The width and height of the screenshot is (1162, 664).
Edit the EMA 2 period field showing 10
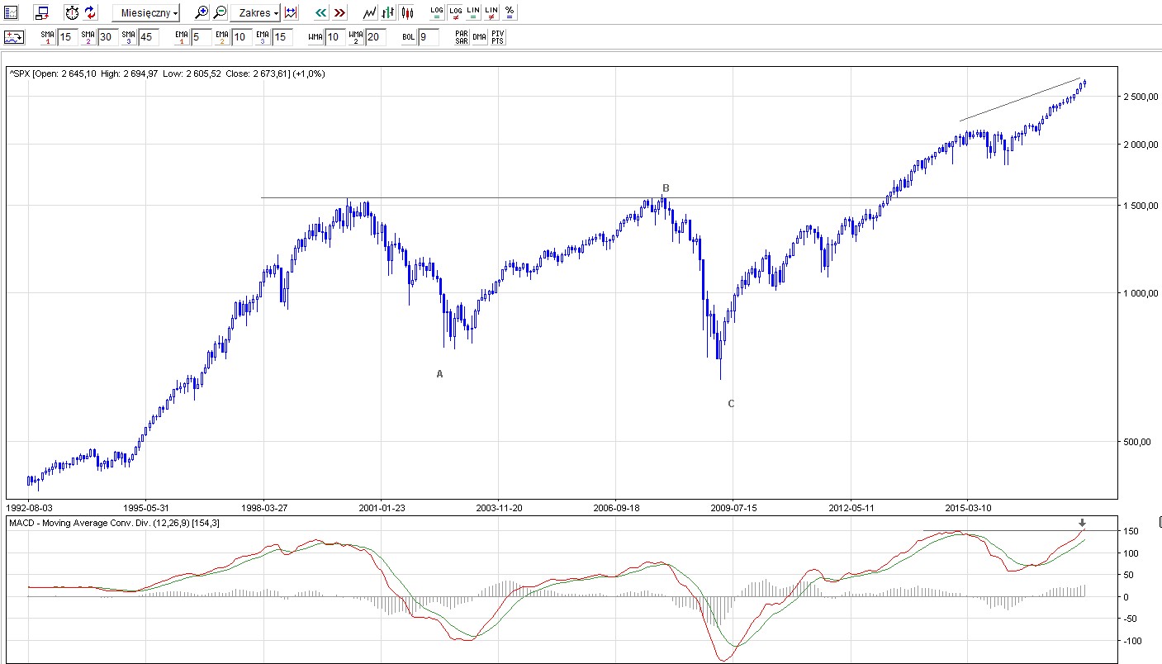[242, 37]
